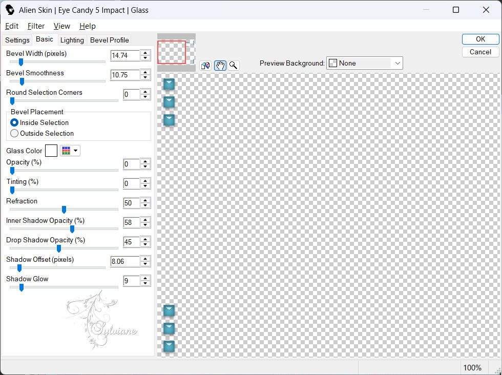This screenshot has height=375, width=502.
Task: Click the 100% zoom level in status bar
Action: tap(472, 368)
